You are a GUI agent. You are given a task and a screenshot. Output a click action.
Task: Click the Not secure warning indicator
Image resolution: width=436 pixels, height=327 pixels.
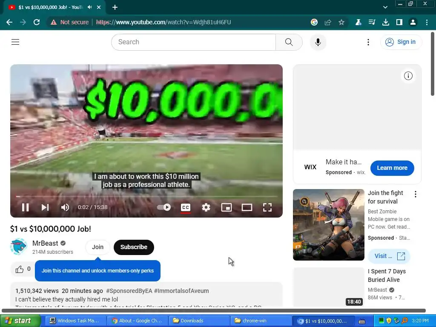coord(69,22)
